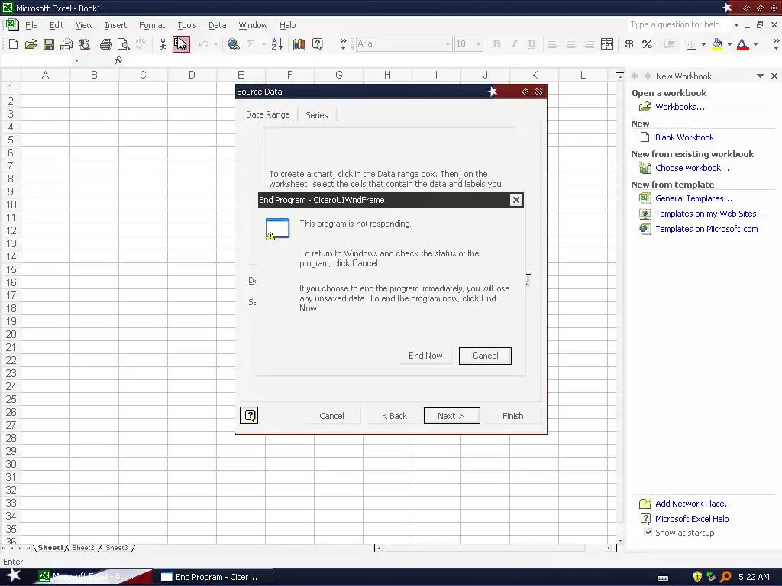Expand the Borders dropdown arrow
This screenshot has width=782, height=586.
[703, 44]
